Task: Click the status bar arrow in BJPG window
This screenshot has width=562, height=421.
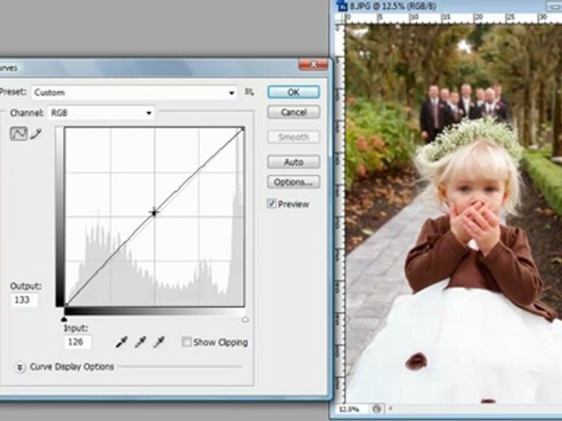Action: (390, 409)
